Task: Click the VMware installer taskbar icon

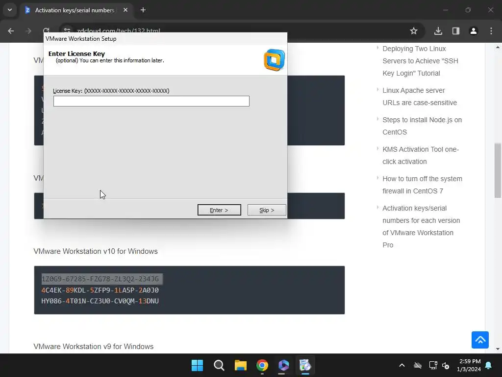Action: [x=305, y=365]
